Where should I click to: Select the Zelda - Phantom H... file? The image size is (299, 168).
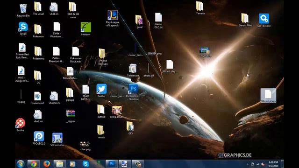point(56,55)
